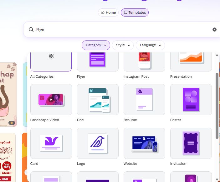Clear the Flyer search text

click(x=214, y=29)
